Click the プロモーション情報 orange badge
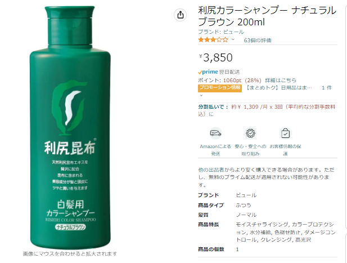Image resolution: width=347 pixels, height=263 pixels. 220,88
